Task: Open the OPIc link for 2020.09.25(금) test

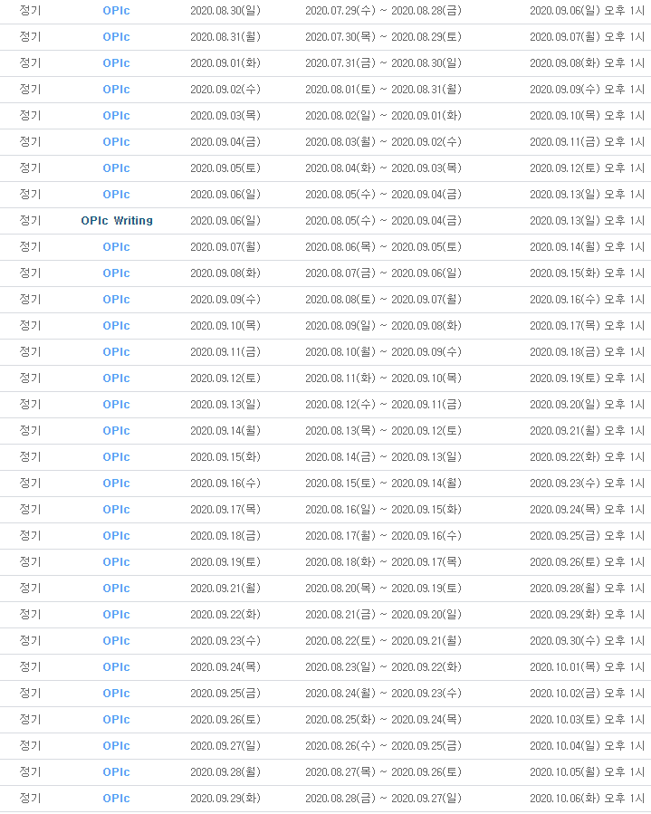Action: [116, 694]
